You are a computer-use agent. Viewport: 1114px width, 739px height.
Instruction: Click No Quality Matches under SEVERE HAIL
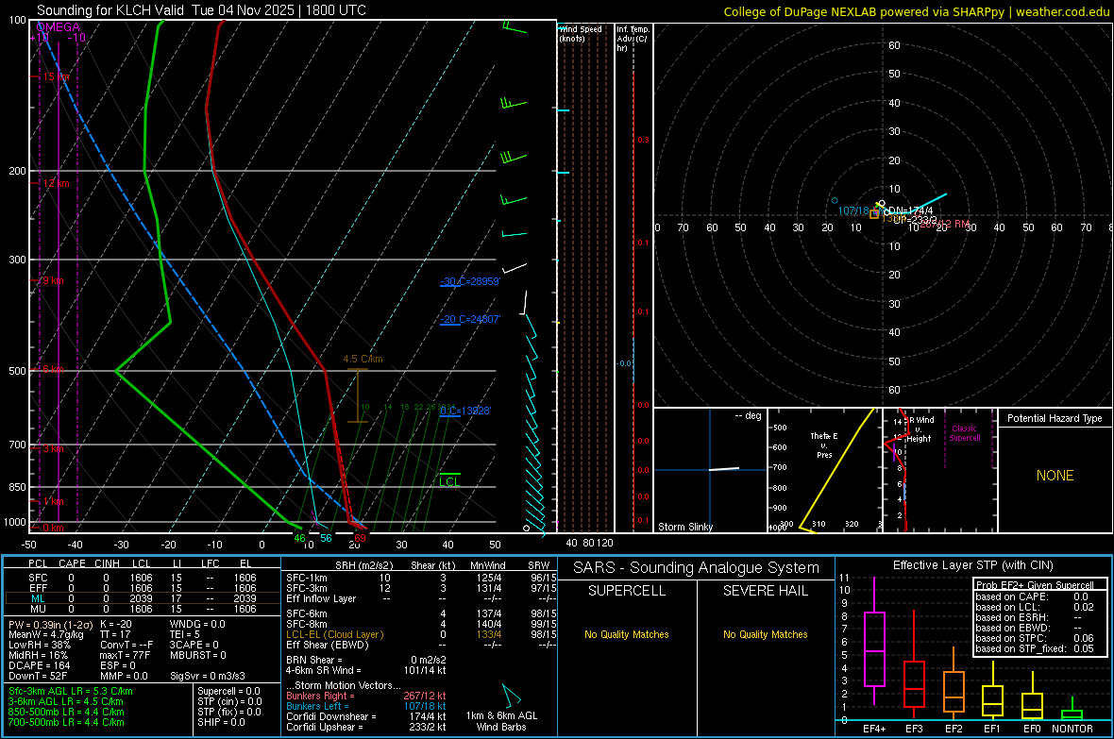pyautogui.click(x=765, y=634)
